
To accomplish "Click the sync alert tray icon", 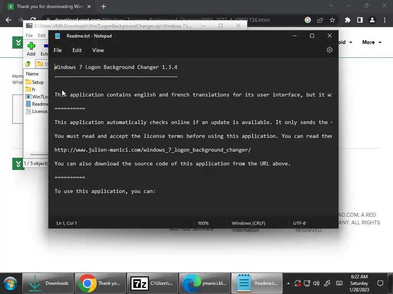I will click(297, 283).
